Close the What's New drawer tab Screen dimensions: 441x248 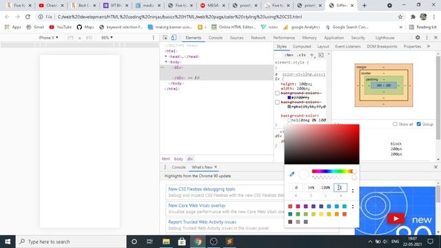coord(216,167)
